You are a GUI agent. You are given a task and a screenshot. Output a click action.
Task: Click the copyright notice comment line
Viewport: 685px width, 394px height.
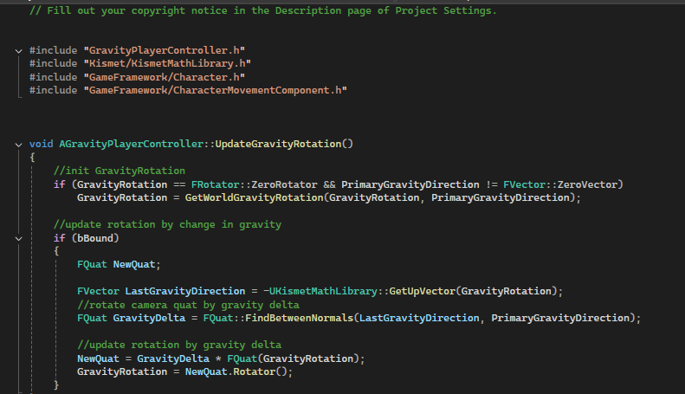coord(263,10)
